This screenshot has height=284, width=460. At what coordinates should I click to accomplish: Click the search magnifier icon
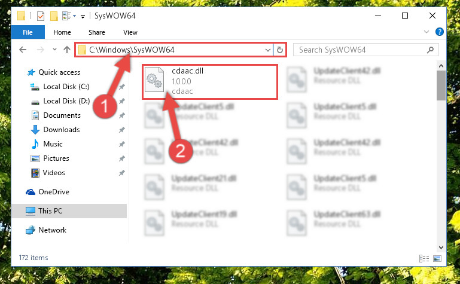[430, 50]
